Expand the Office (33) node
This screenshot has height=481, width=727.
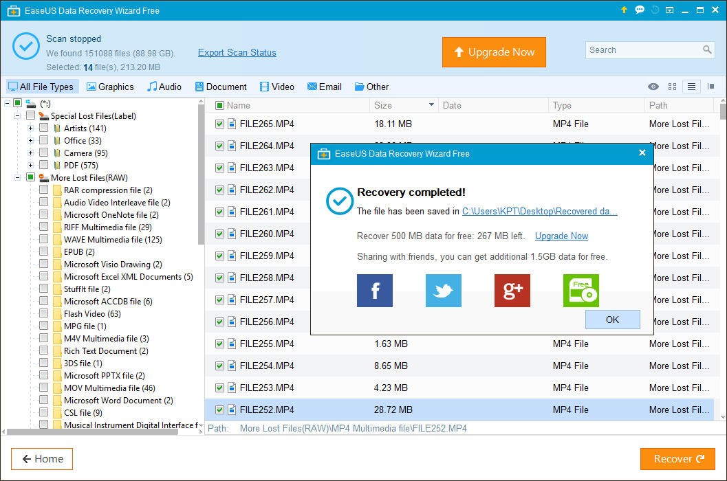pyautogui.click(x=30, y=140)
